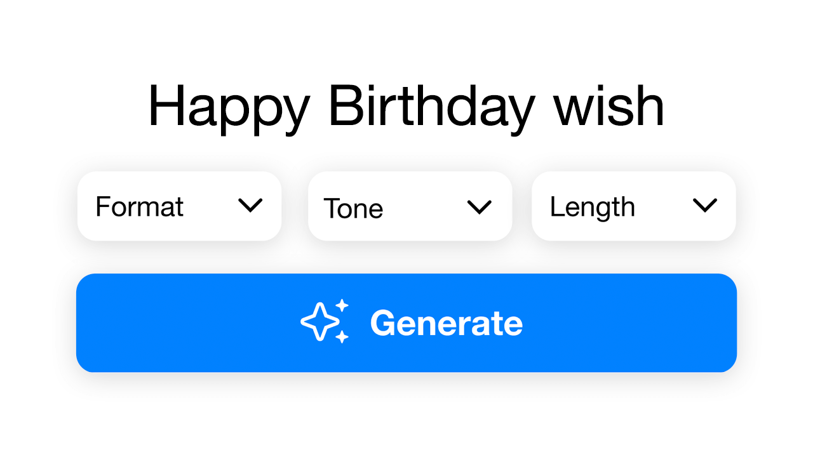Click the chevron arrow in Tone dropdown
The image size is (813, 457).
coord(480,207)
